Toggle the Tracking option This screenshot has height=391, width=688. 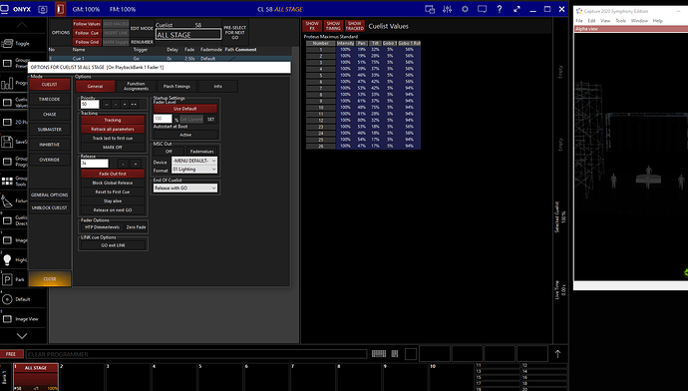[113, 120]
